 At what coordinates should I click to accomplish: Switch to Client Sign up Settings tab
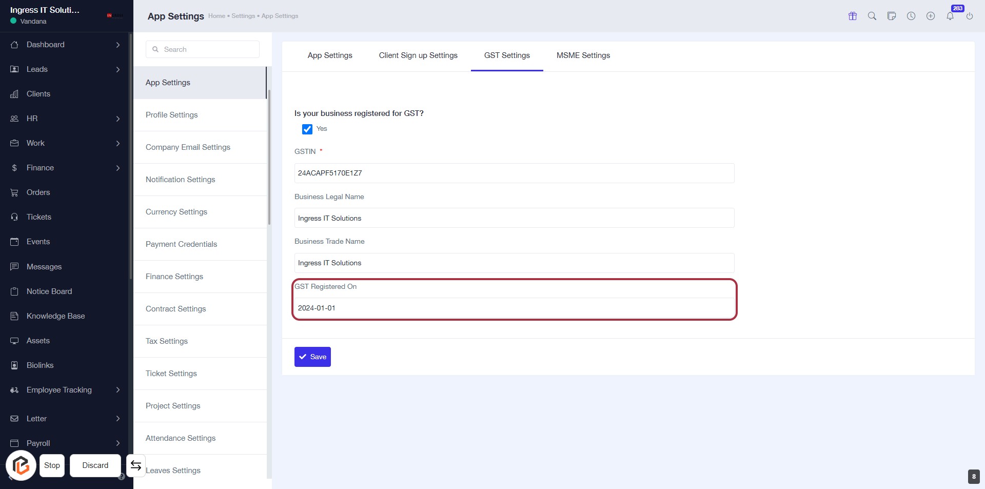418,55
